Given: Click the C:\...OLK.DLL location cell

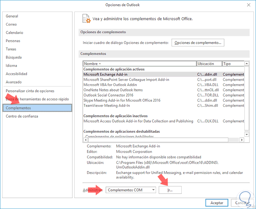Looking at the screenshot, I should click(x=208, y=121).
